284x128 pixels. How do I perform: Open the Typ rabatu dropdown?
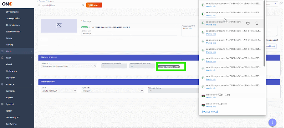(113, 90)
